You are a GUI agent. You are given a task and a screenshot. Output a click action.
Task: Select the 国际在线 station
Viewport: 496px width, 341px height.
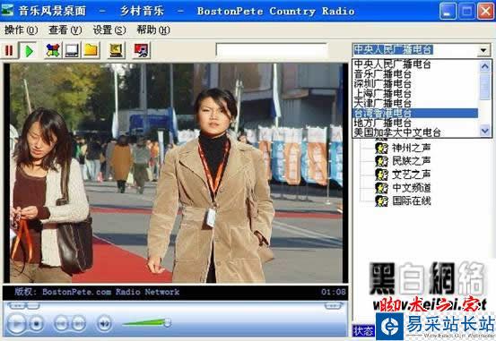pos(411,200)
